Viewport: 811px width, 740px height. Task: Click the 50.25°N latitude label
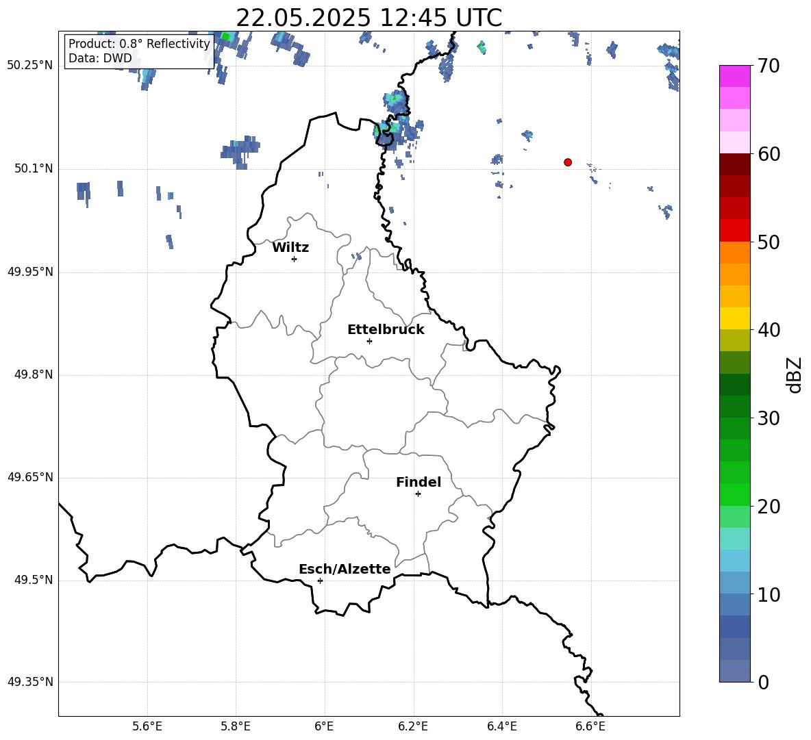pos(30,66)
